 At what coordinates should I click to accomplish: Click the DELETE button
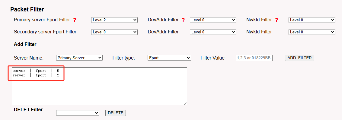[x=116, y=113]
